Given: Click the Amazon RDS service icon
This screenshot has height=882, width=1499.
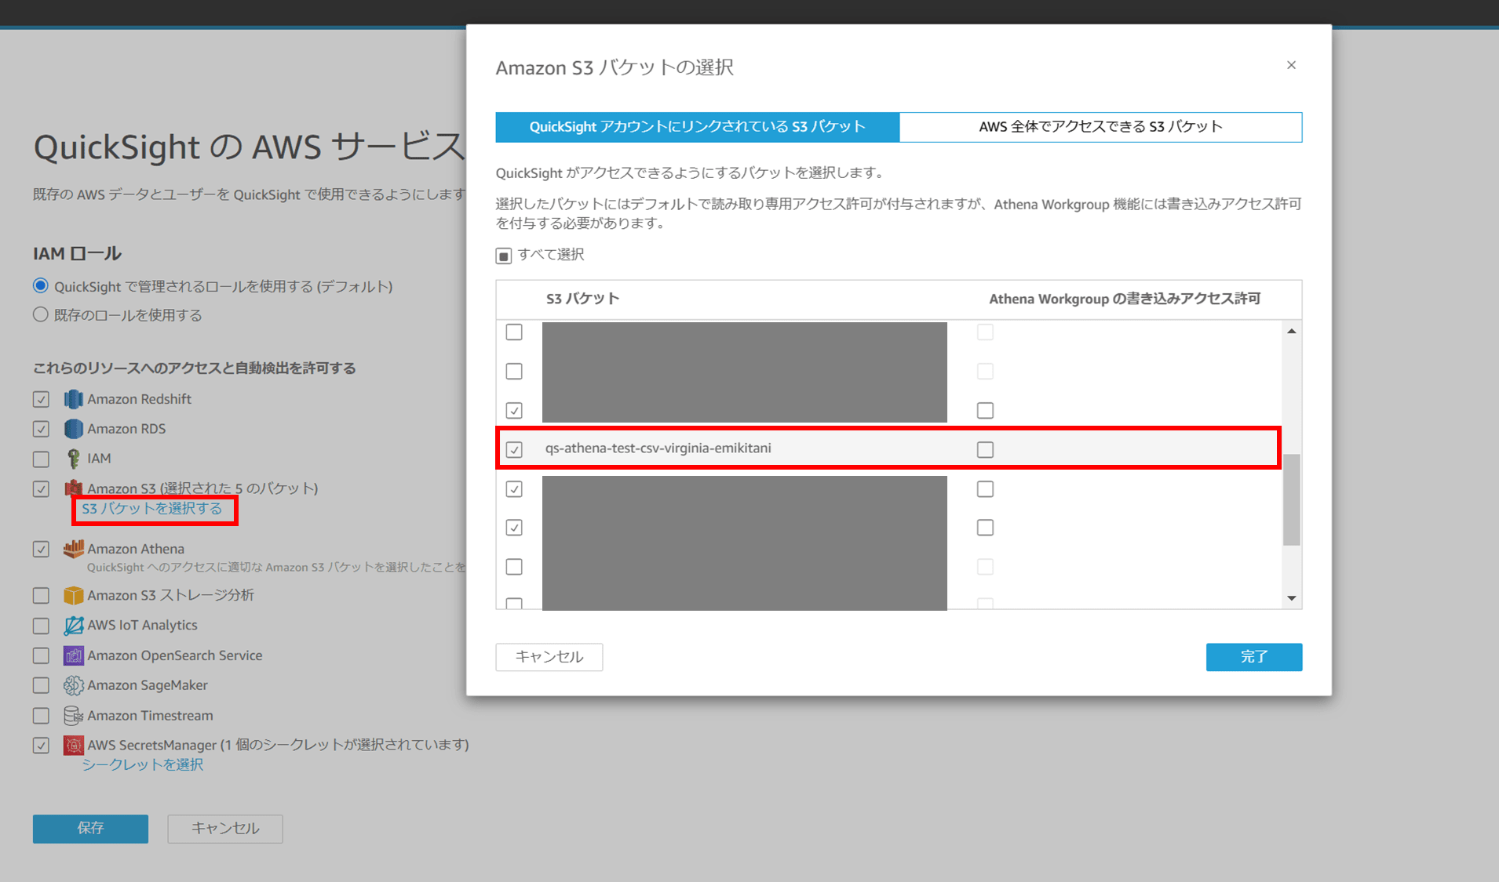Looking at the screenshot, I should [x=73, y=429].
